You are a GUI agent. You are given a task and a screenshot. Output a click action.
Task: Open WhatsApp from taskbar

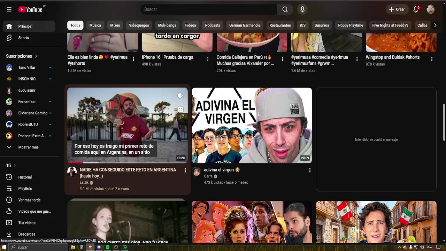(x=125, y=247)
